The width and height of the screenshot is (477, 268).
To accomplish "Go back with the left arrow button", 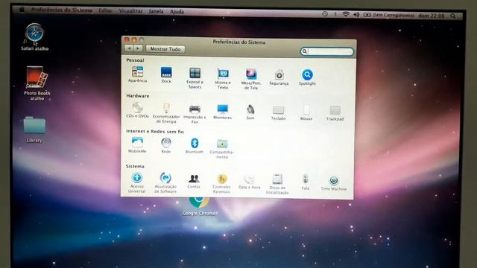I will (x=129, y=48).
